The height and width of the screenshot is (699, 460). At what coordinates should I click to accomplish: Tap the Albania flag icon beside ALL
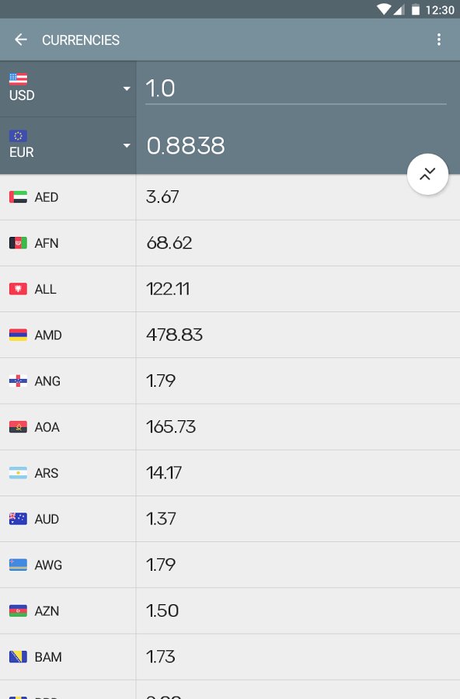(x=19, y=289)
